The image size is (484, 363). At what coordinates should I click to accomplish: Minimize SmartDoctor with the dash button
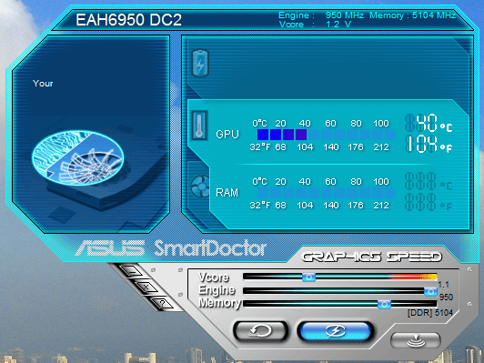131,271
